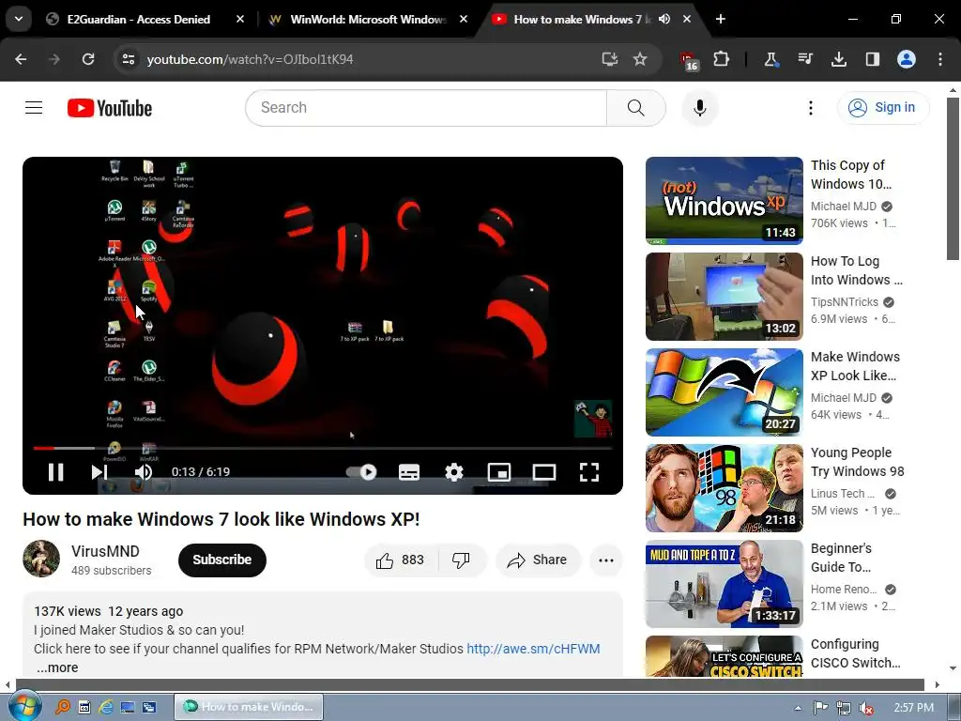
Task: Bookmark this page with the star
Action: (640, 59)
